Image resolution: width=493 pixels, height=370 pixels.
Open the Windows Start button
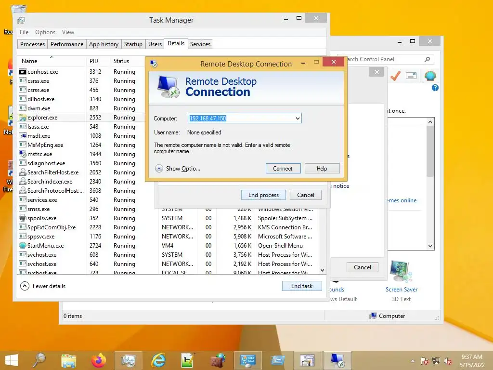pos(12,360)
